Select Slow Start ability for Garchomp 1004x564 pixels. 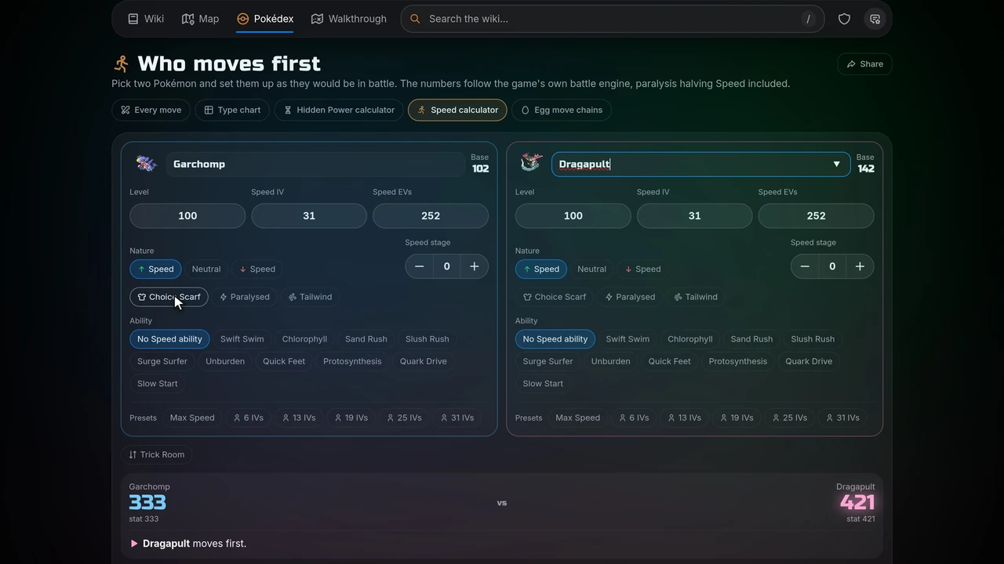coord(158,384)
